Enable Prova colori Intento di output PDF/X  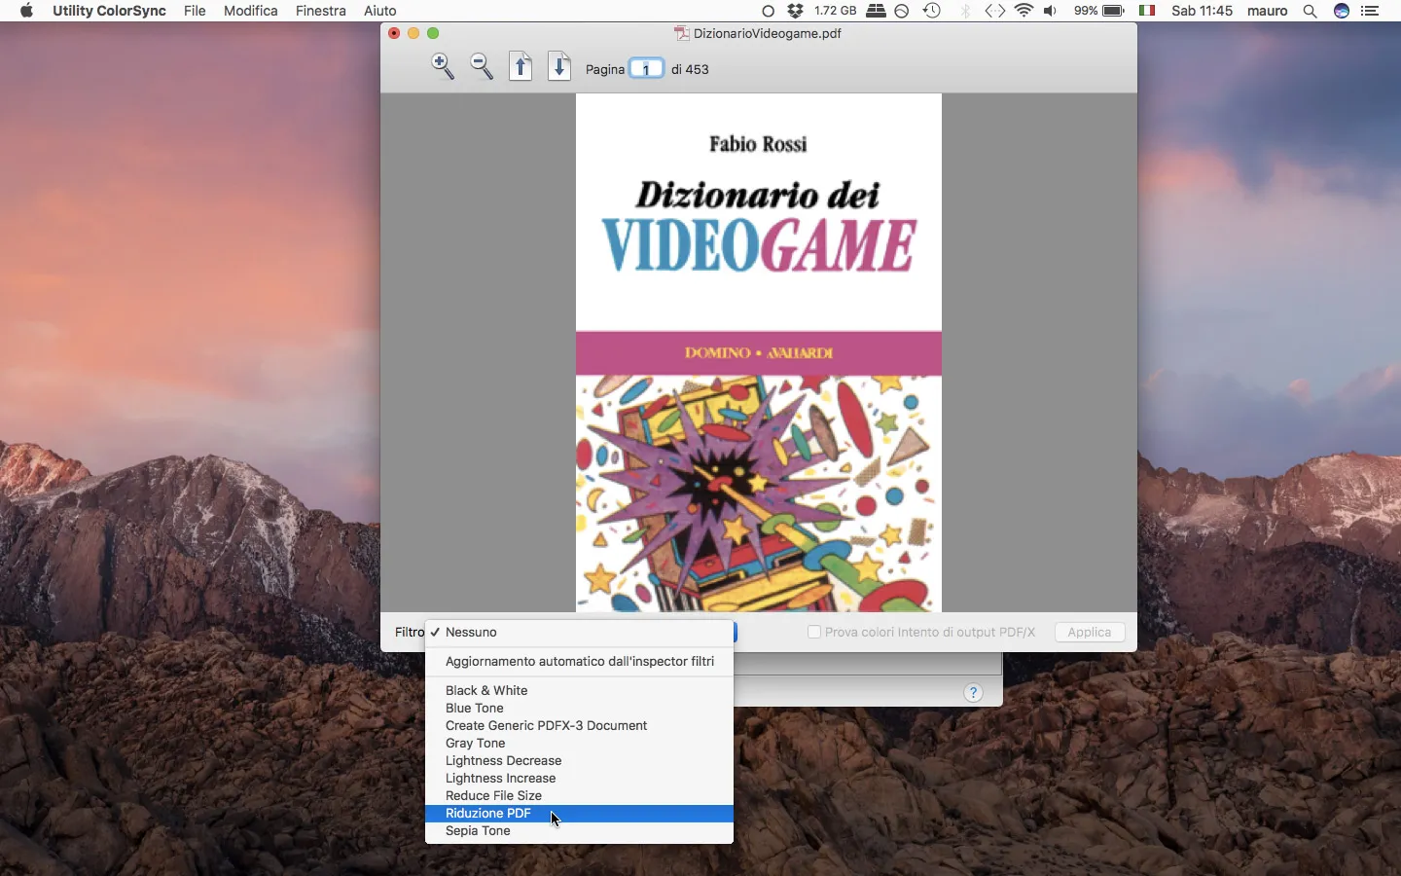pyautogui.click(x=814, y=633)
